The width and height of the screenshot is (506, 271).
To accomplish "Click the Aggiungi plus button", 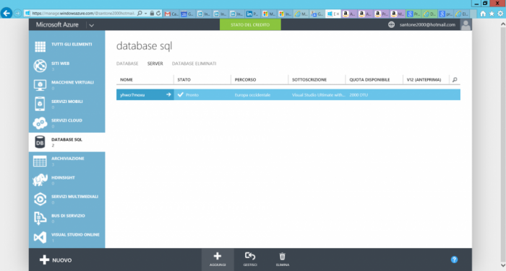I will 218,256.
